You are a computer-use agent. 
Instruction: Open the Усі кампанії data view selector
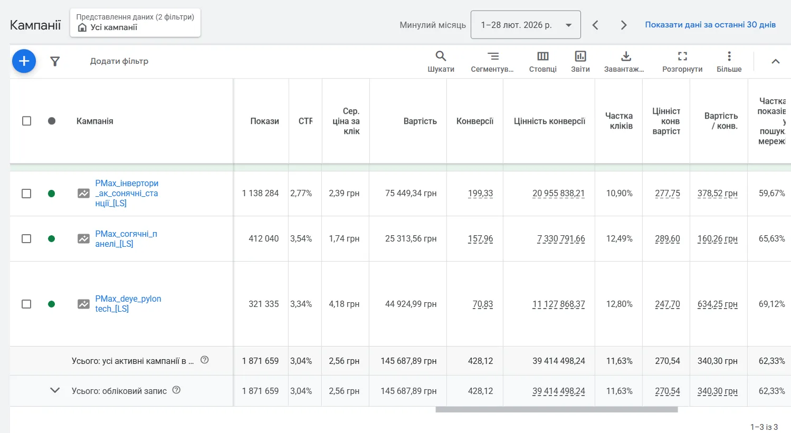pyautogui.click(x=136, y=23)
